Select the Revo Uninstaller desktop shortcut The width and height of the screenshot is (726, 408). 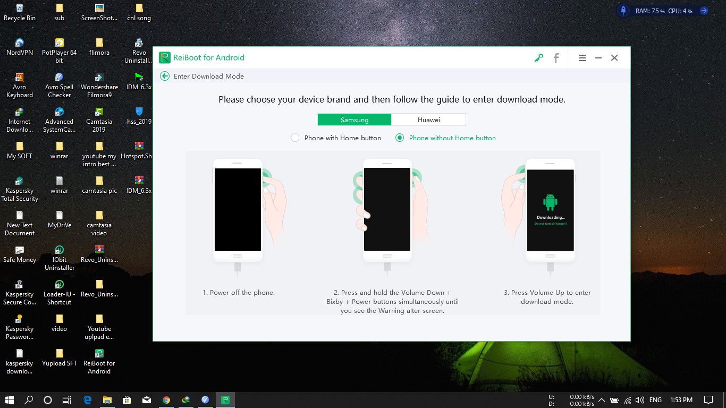coord(139,50)
